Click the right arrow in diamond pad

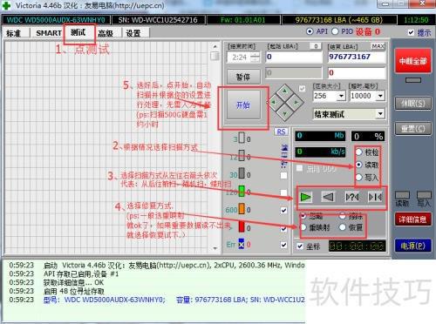[x=296, y=102]
